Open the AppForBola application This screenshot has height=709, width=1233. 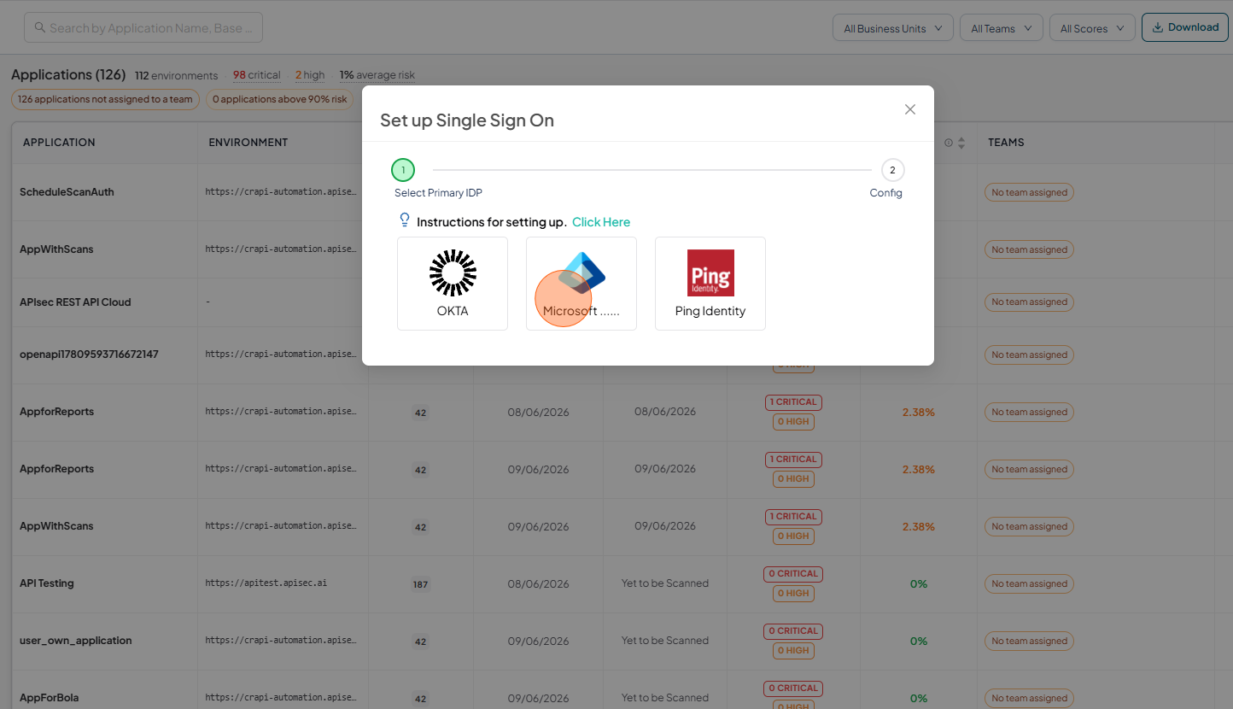[50, 698]
